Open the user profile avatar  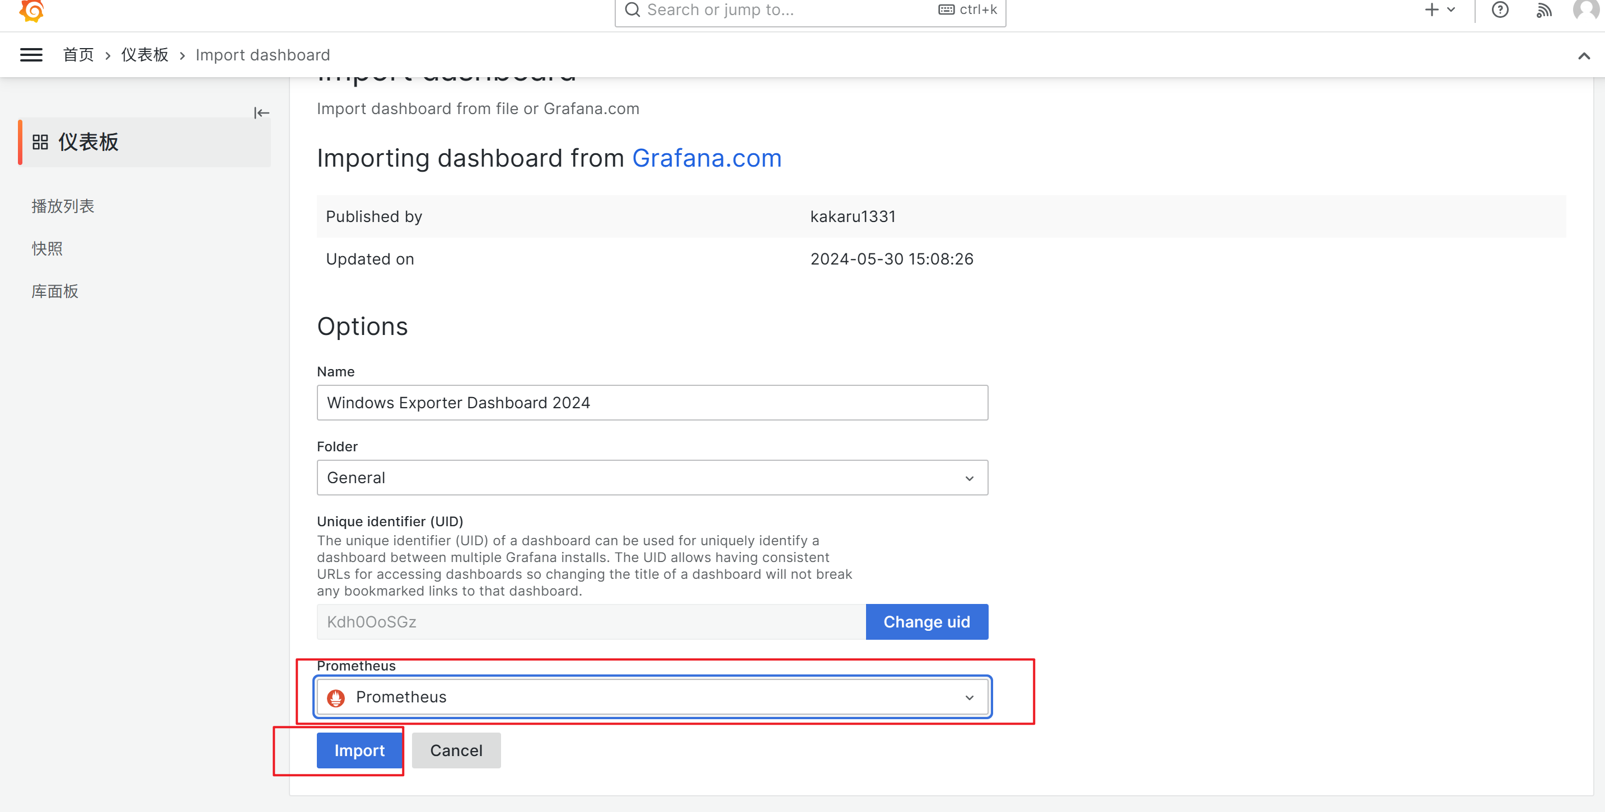(1587, 10)
